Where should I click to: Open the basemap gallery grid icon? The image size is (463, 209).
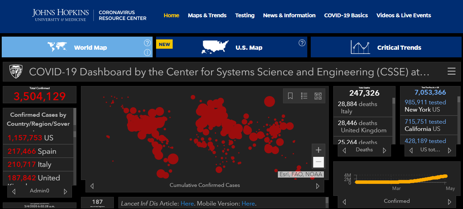click(x=318, y=96)
